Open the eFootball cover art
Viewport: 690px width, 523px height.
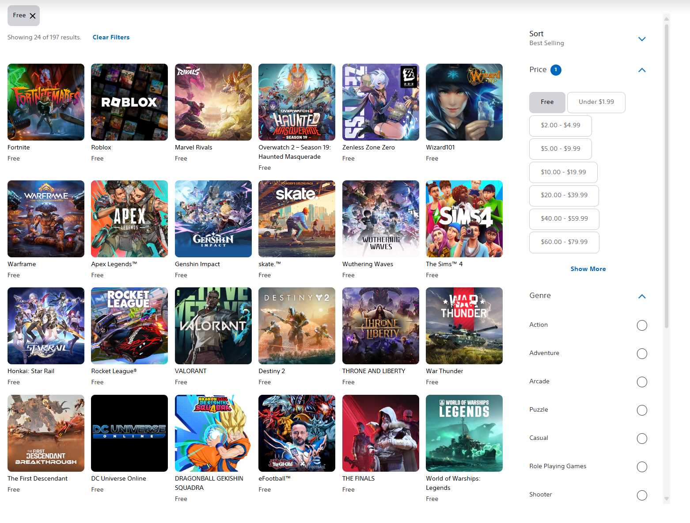(x=297, y=433)
